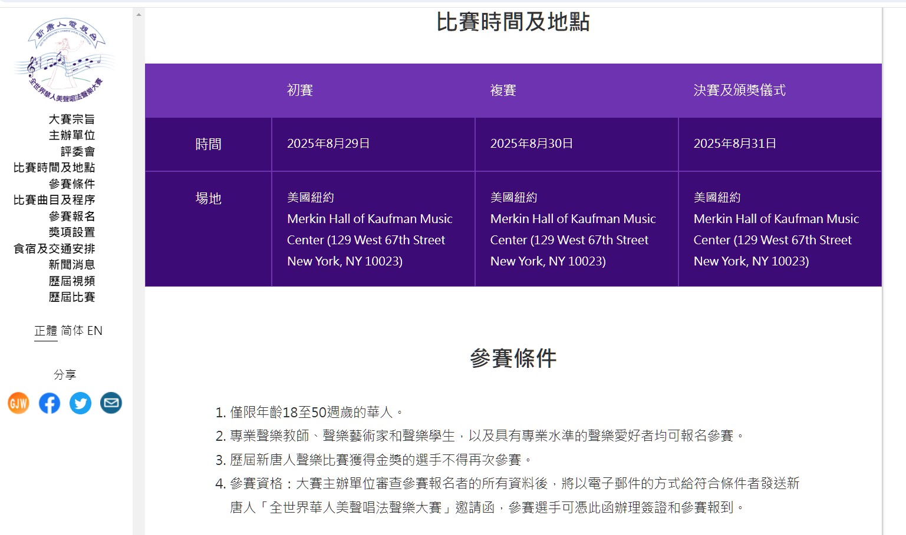Switch language to 简体 Simplified Chinese
This screenshot has width=906, height=535.
(72, 331)
